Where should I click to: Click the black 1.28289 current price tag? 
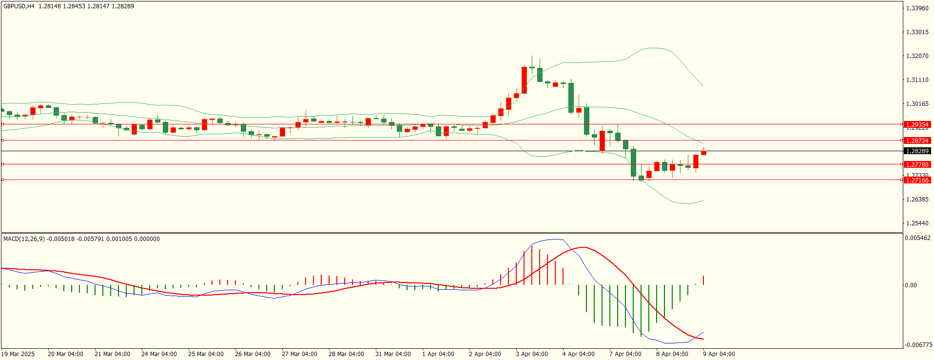pyautogui.click(x=917, y=151)
